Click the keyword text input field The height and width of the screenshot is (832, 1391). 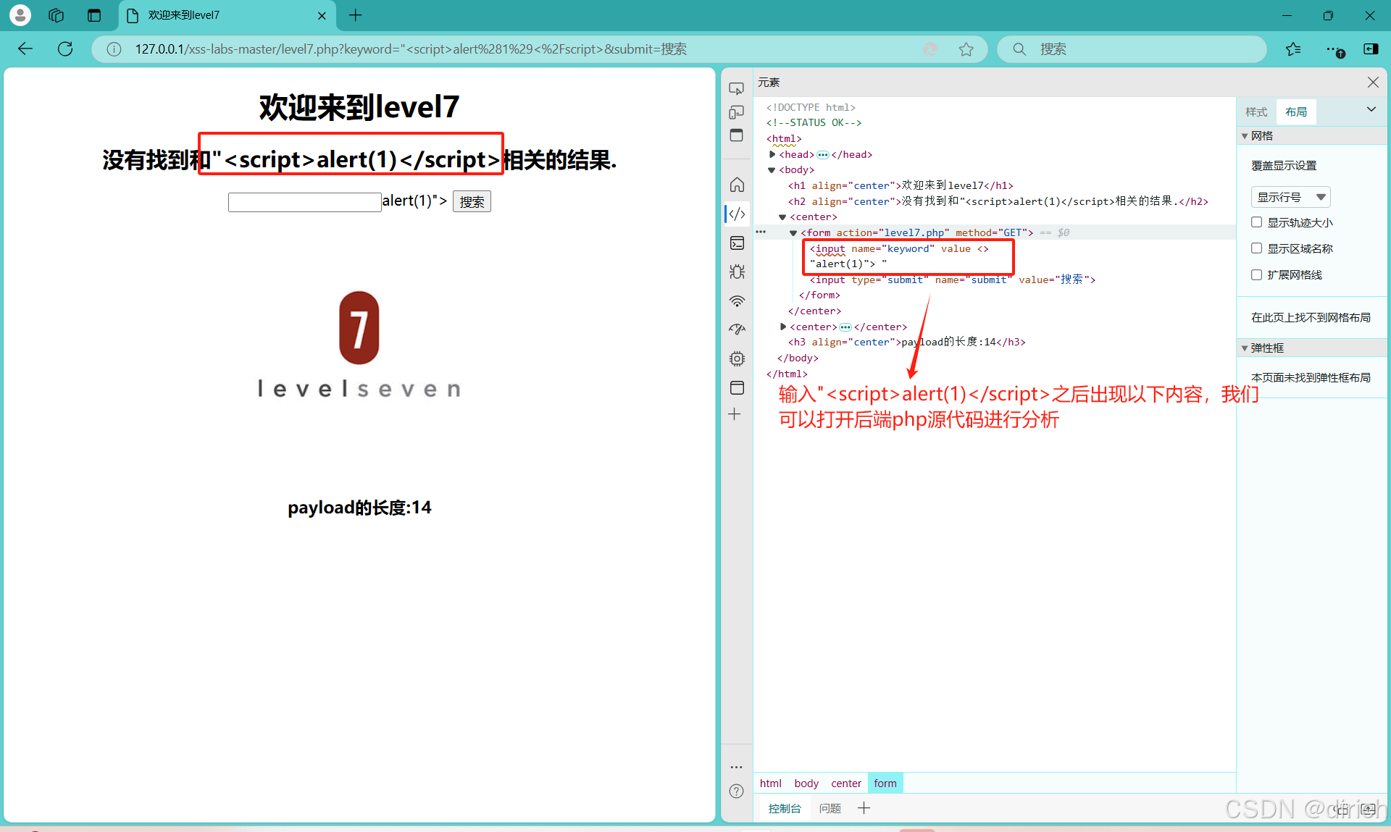click(304, 202)
